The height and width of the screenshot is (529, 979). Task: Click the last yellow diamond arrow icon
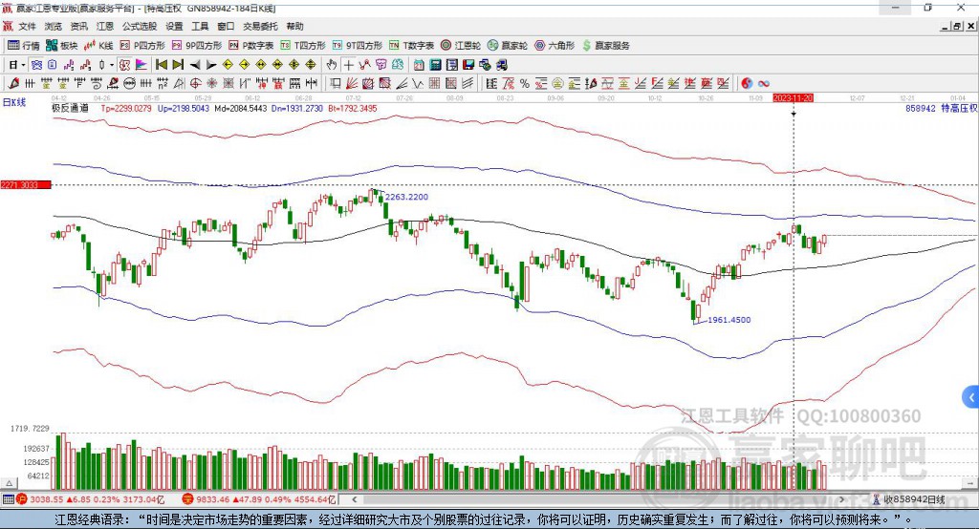point(311,65)
